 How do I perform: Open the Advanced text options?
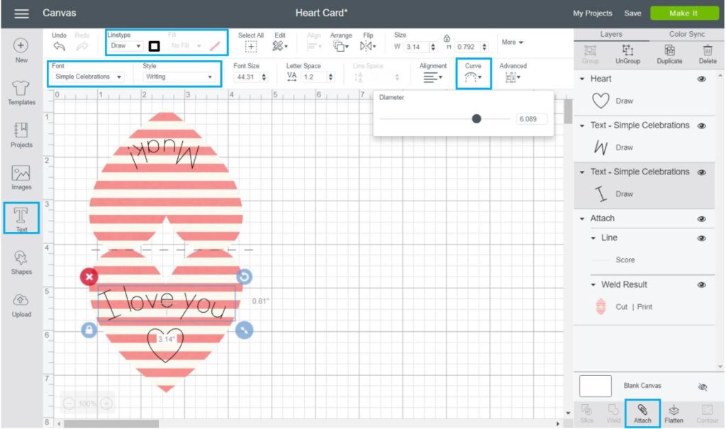(513, 77)
